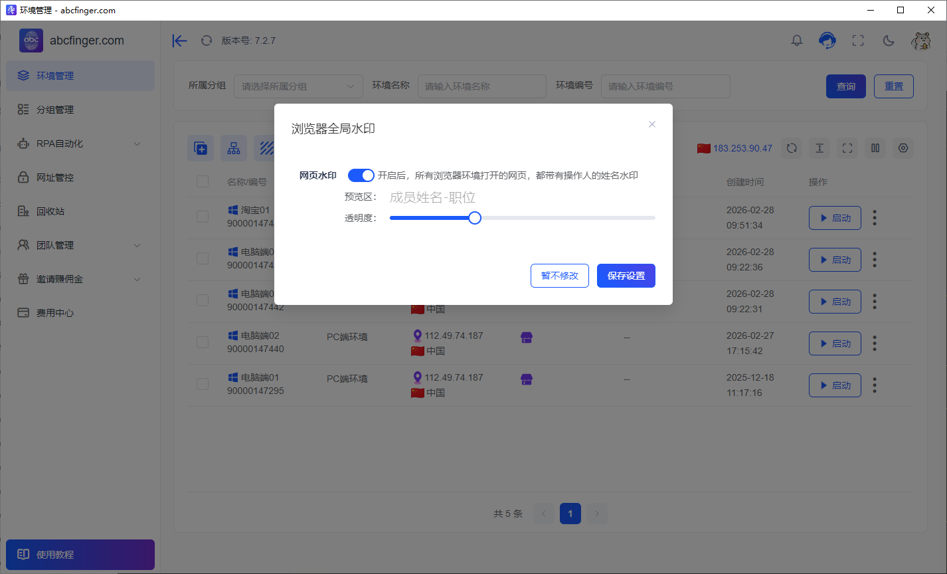Expand 邀请赚佣金 sidebar menu
This screenshot has width=947, height=574.
click(x=80, y=279)
